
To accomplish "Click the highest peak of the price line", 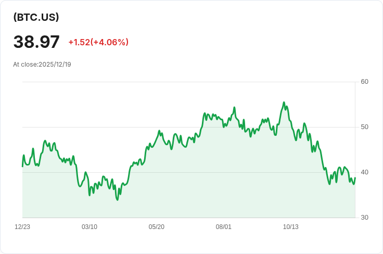I will [x=284, y=103].
